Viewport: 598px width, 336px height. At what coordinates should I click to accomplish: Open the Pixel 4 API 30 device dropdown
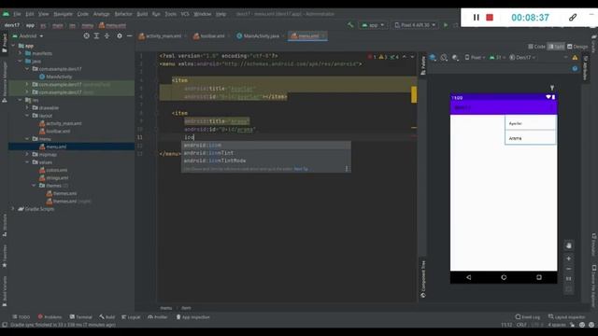[x=415, y=25]
